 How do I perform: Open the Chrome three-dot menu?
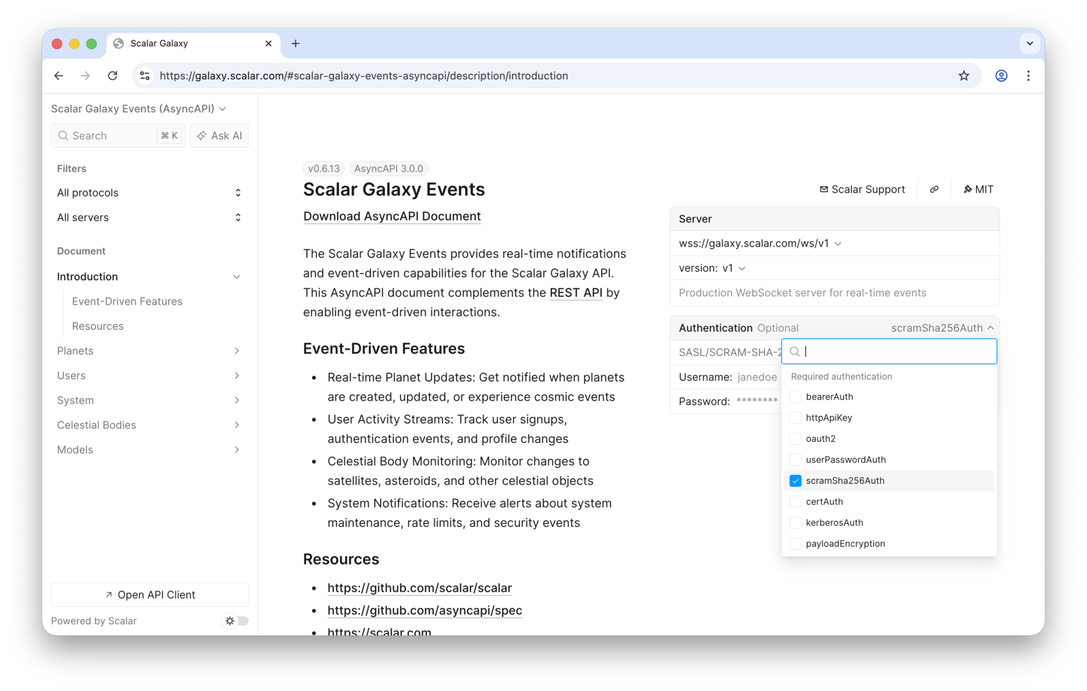[x=1028, y=76]
